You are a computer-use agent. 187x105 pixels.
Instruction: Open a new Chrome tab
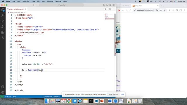(162, 6)
